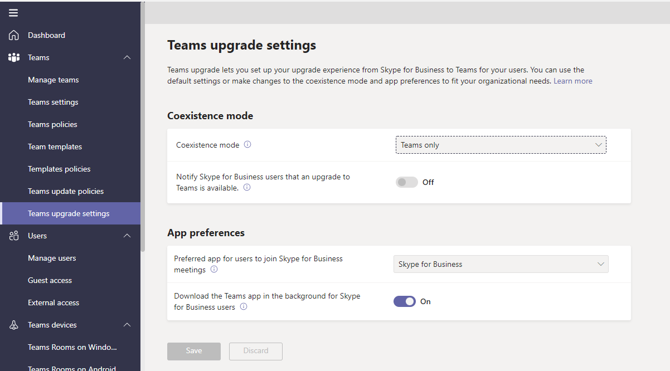Click the sidebar vertical scrollbar
The image size is (670, 371).
(143, 127)
